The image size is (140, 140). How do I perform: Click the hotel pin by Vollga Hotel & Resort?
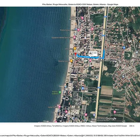point(90,60)
